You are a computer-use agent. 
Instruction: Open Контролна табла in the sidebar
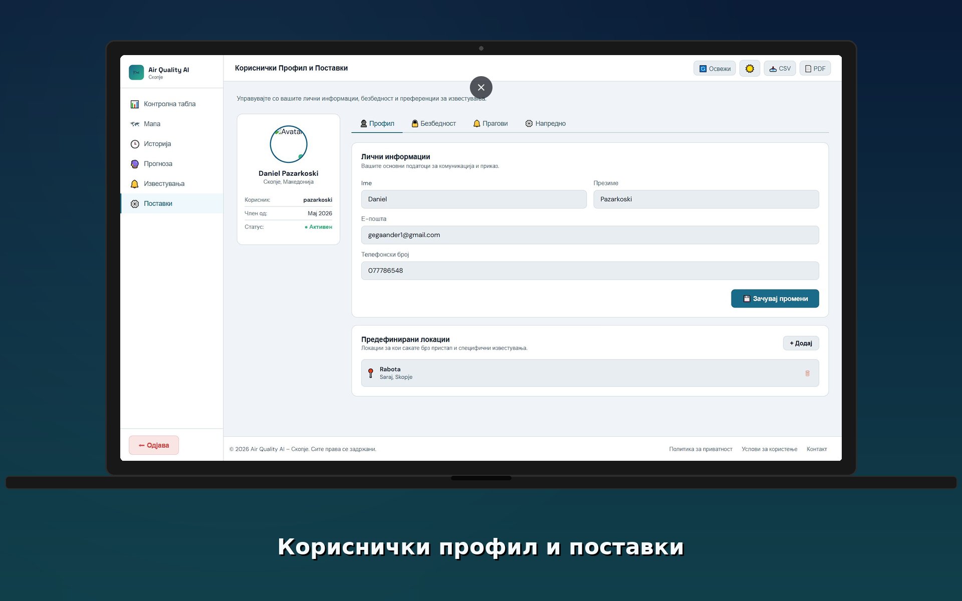tap(171, 104)
